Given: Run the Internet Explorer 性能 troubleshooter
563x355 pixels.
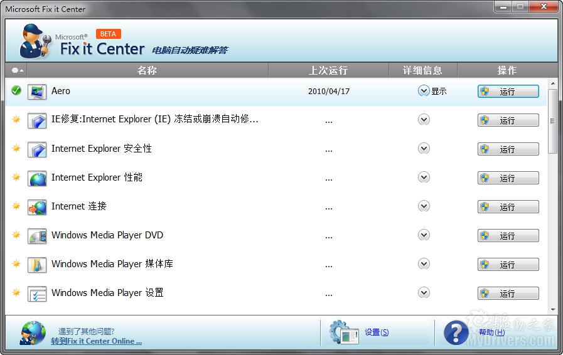Looking at the screenshot, I should (508, 178).
